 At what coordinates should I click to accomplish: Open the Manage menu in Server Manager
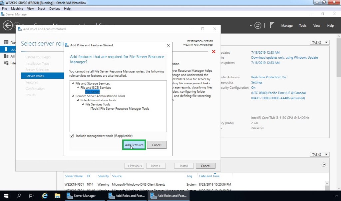click(287, 25)
